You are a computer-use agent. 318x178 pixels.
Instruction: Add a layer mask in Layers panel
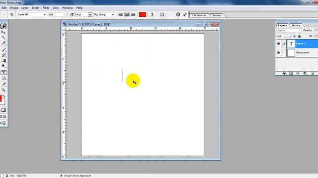click(291, 73)
